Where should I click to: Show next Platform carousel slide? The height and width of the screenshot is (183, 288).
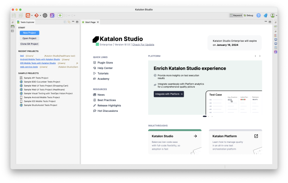260,56
